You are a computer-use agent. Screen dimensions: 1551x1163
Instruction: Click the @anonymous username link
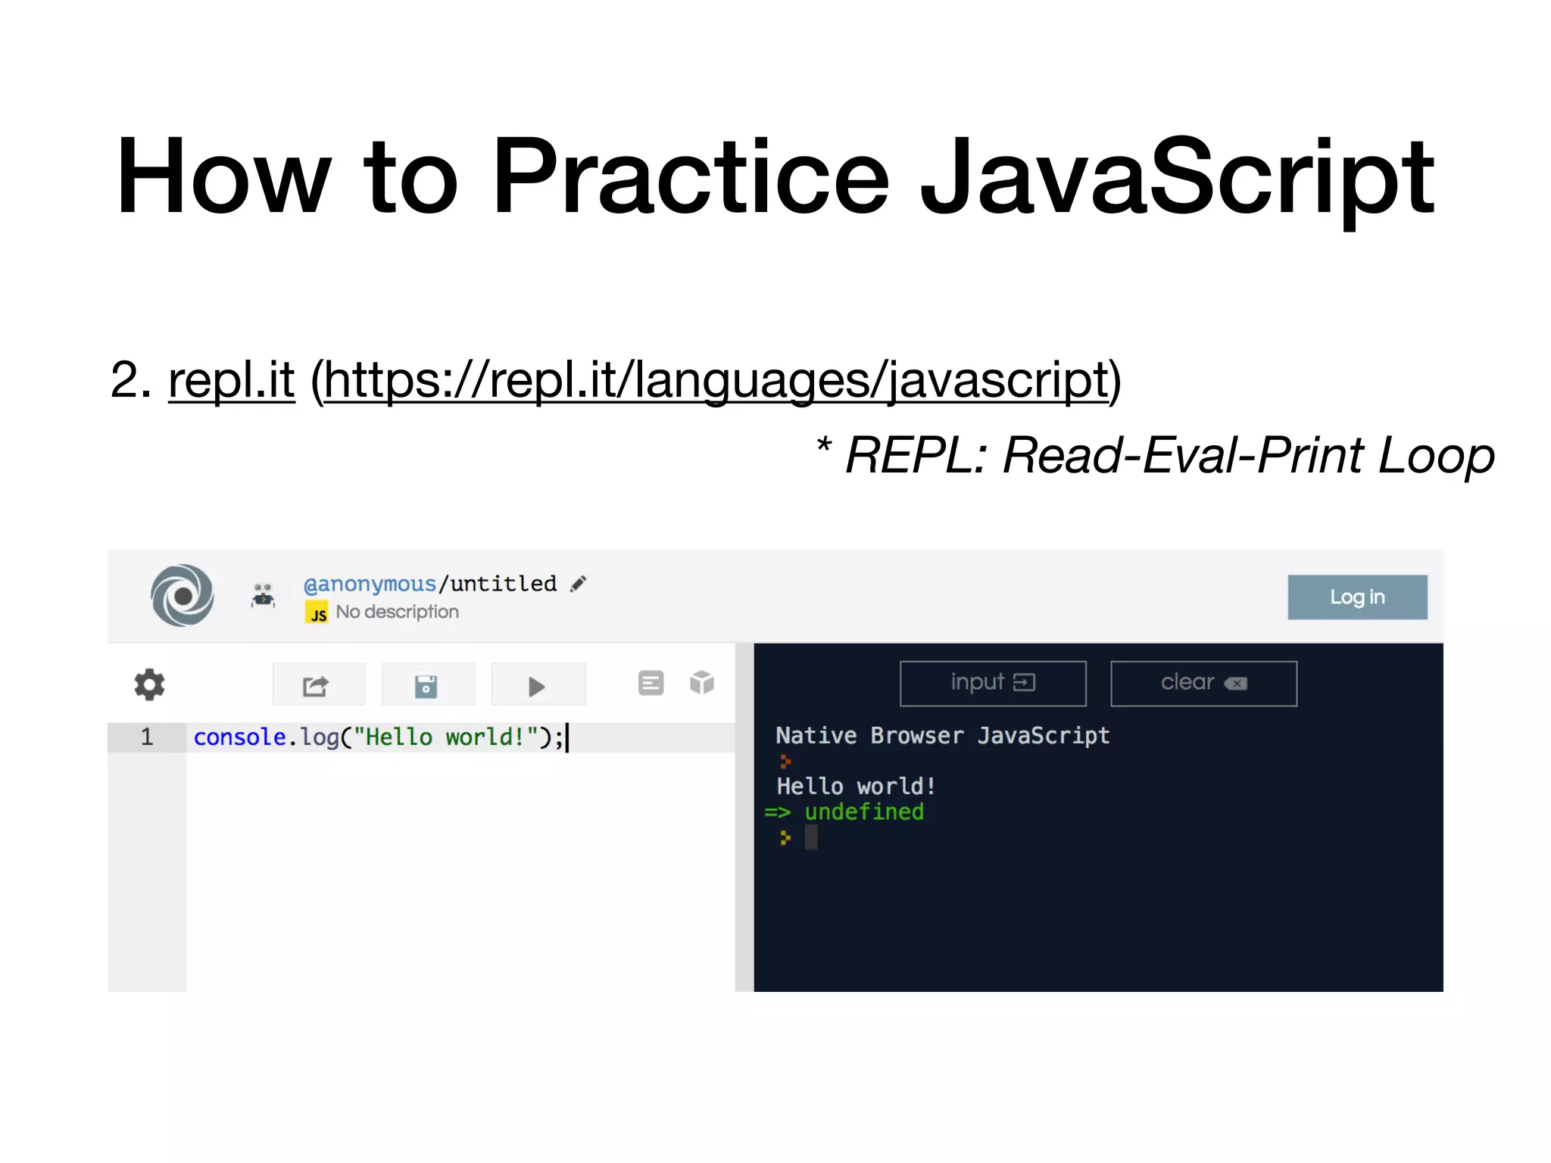370,584
